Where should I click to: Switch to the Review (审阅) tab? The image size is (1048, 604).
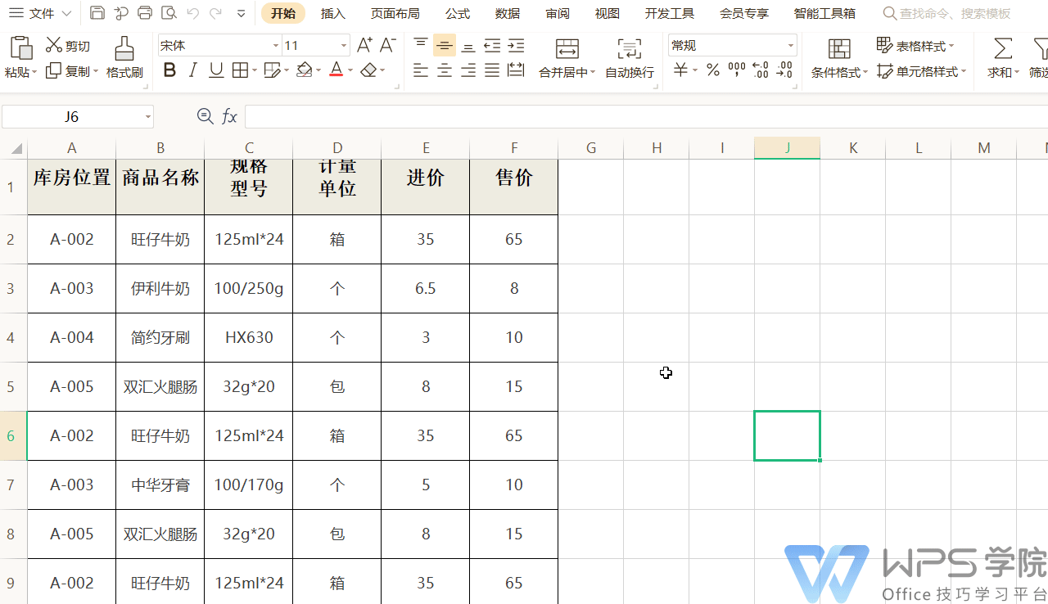point(558,13)
